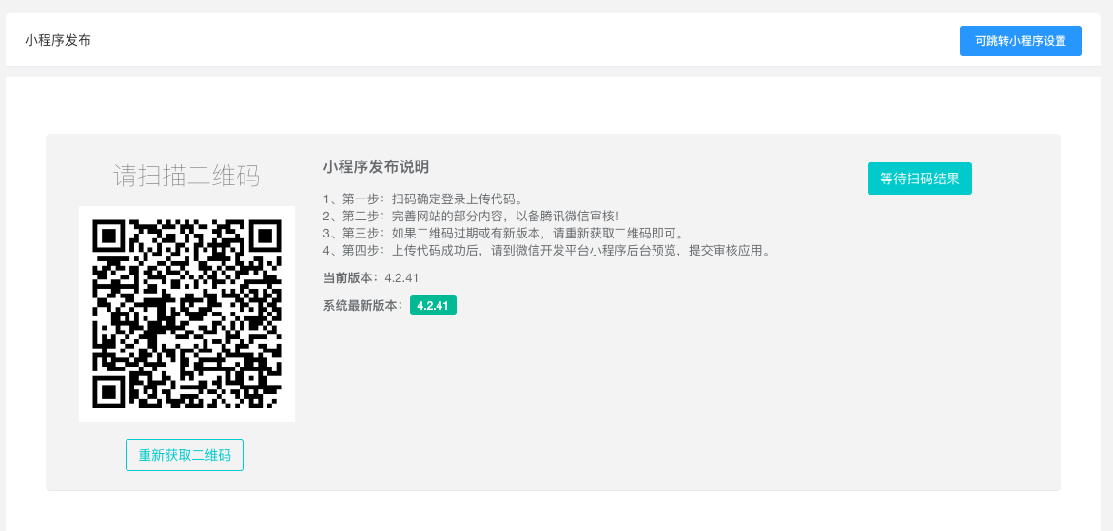Click the 小程序发布说明 heading
The width and height of the screenshot is (1113, 531).
(x=376, y=167)
